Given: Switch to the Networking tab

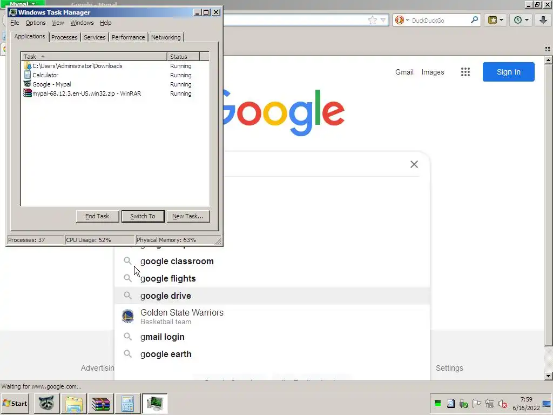Looking at the screenshot, I should (x=166, y=37).
